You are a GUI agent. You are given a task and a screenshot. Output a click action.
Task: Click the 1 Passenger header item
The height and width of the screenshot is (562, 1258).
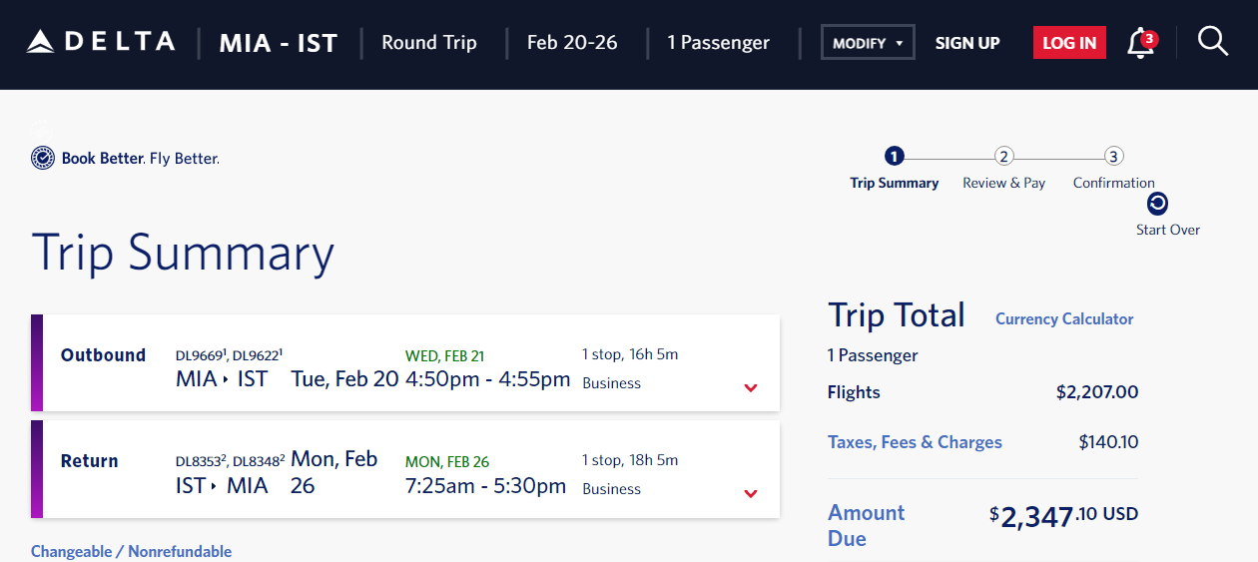tap(719, 43)
